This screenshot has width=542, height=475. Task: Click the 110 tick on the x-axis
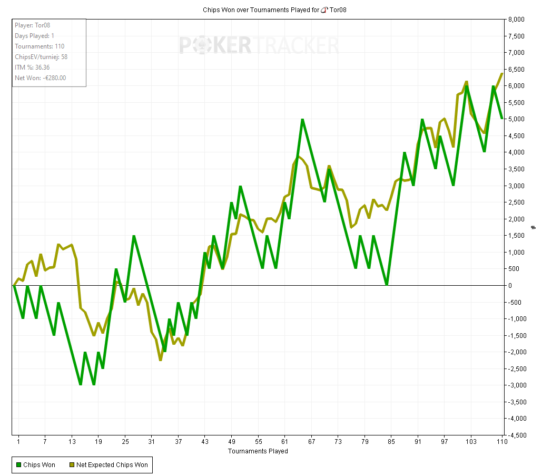pos(502,442)
